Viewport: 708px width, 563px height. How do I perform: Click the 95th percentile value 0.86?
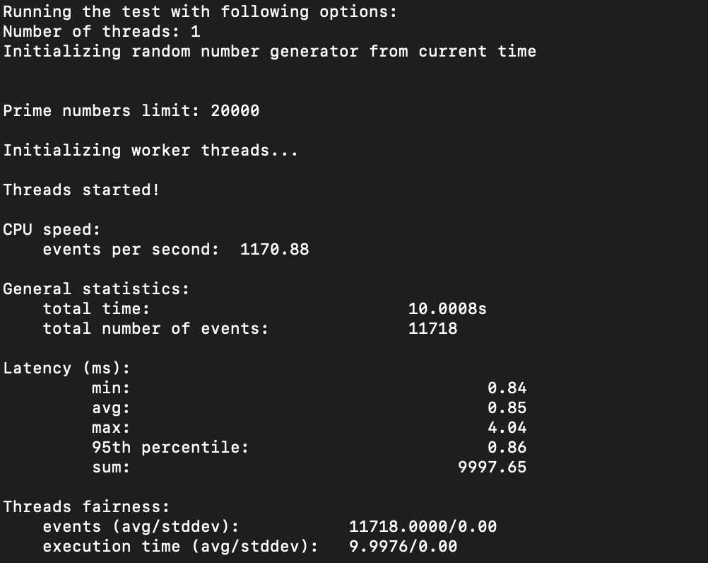pos(507,448)
